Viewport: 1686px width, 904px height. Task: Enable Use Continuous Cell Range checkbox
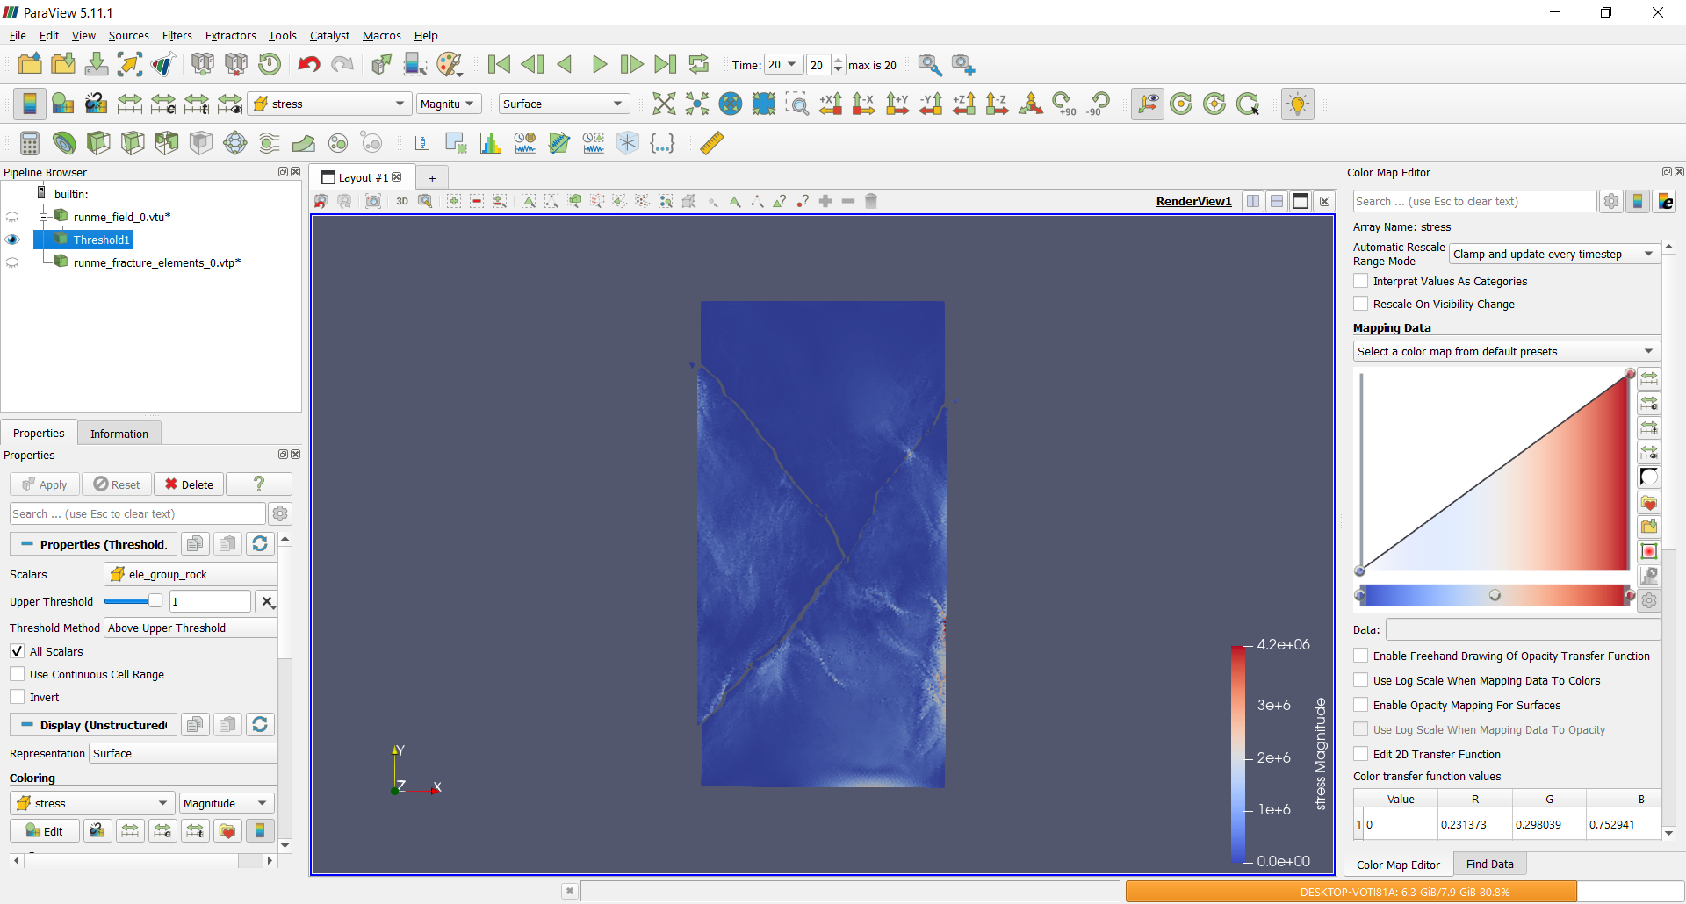(17, 674)
